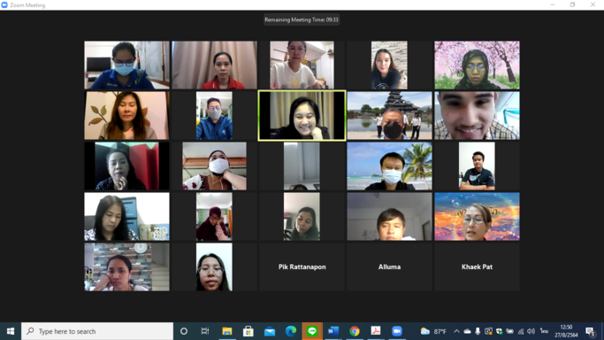Viewport: 604px width, 340px height.
Task: Switch input language indicator in tray
Action: pyautogui.click(x=544, y=331)
